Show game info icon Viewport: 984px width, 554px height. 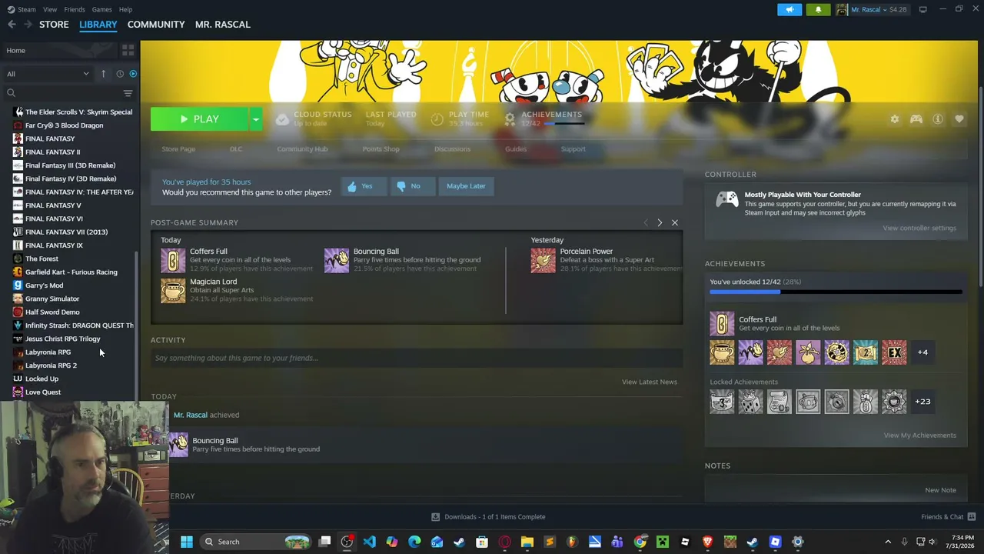(938, 119)
